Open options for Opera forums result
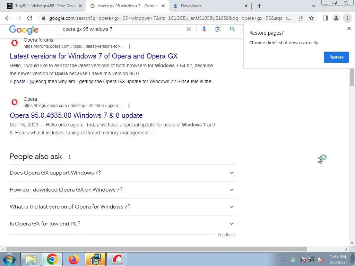Image resolution: width=355 pixels, height=266 pixels. [x=130, y=46]
